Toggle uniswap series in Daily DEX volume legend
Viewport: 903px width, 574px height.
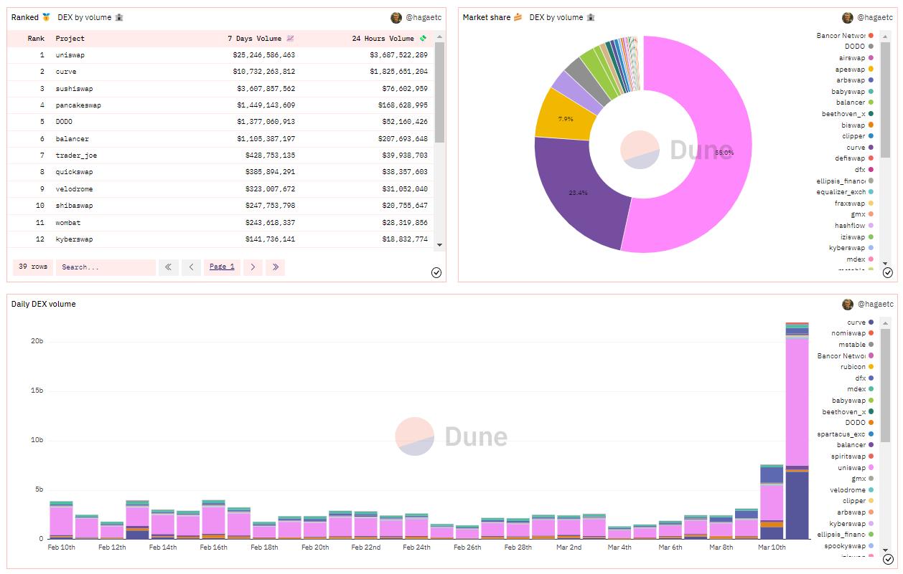(851, 467)
